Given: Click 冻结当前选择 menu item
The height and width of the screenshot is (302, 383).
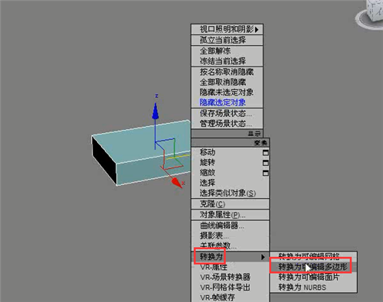Looking at the screenshot, I should click(x=227, y=61).
